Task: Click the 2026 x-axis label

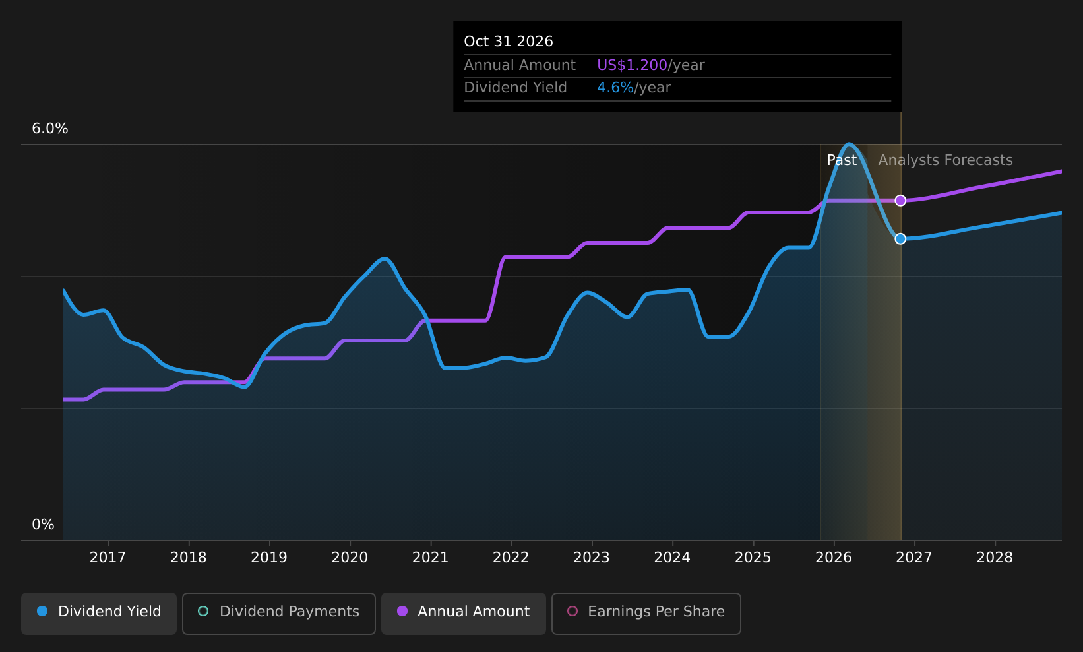Action: point(834,558)
